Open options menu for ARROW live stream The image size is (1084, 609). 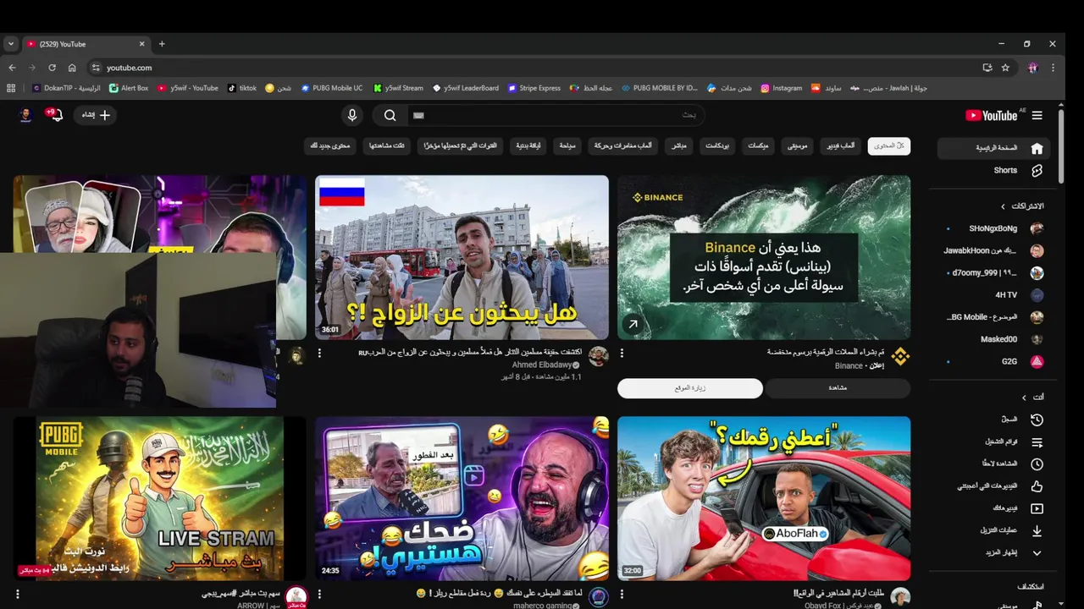click(x=17, y=594)
